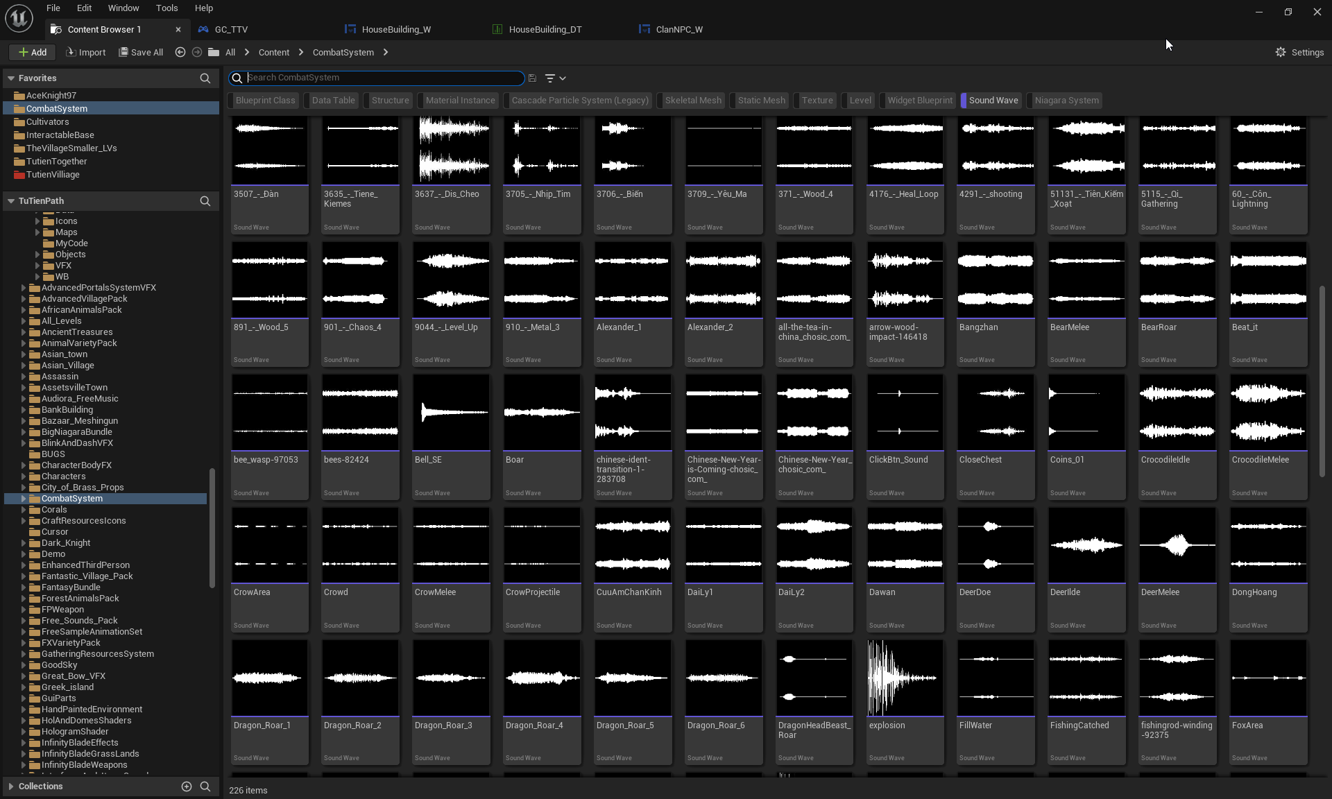Collapse the Favorites section

tap(11, 78)
